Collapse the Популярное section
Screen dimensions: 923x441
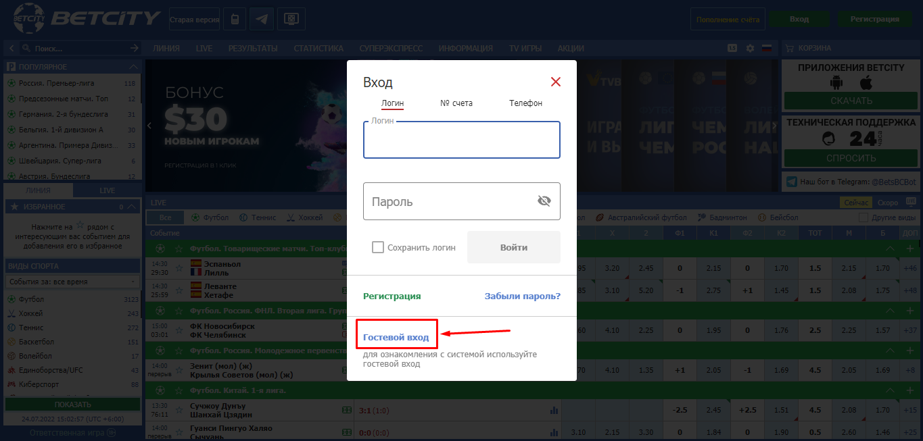coord(133,67)
